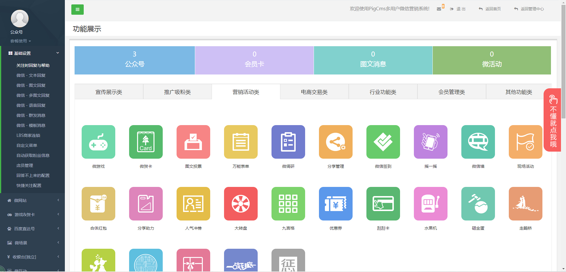Open the 优惠券 coupon icon
The width and height of the screenshot is (566, 272).
pyautogui.click(x=336, y=204)
